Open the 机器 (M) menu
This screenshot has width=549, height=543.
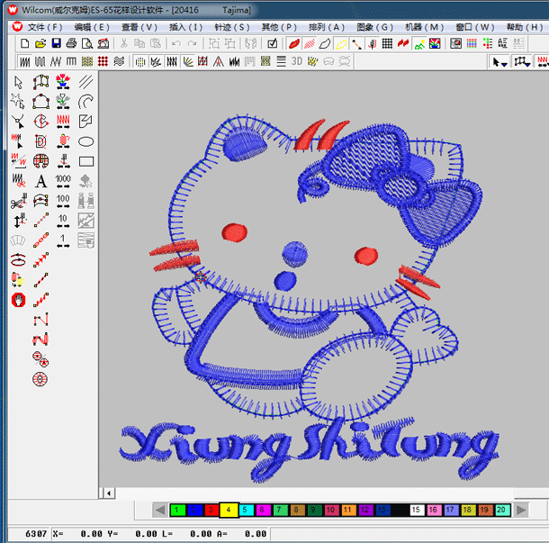click(x=424, y=27)
